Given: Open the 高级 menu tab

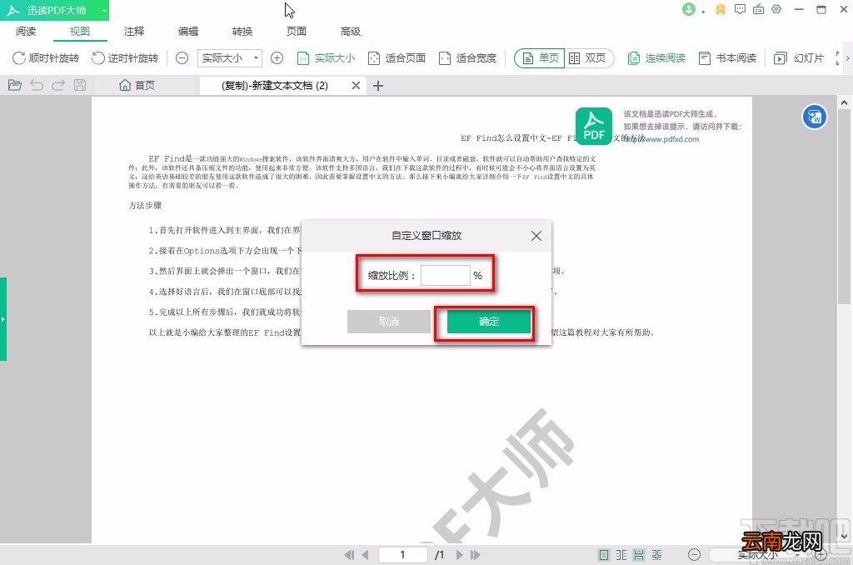Looking at the screenshot, I should pyautogui.click(x=351, y=32).
